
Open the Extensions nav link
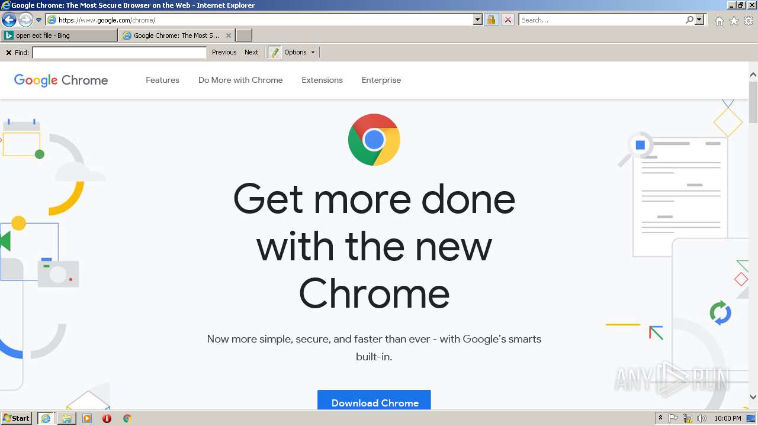click(322, 80)
